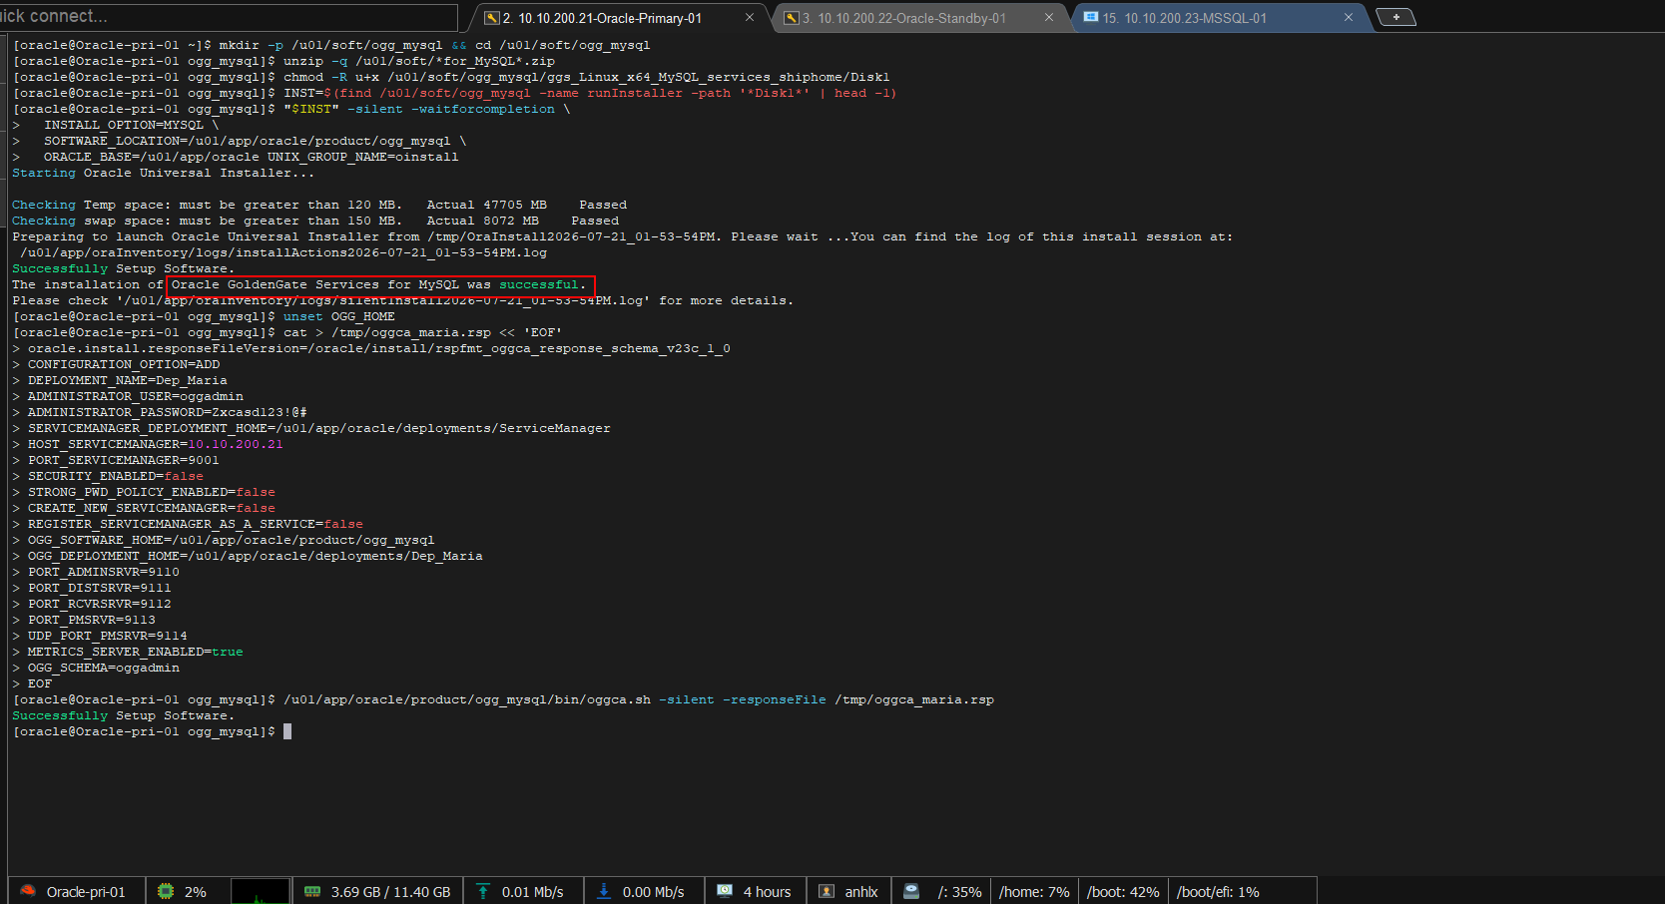Click the final 'Successfully Setup Software.' line
1665x904 pixels.
[124, 715]
